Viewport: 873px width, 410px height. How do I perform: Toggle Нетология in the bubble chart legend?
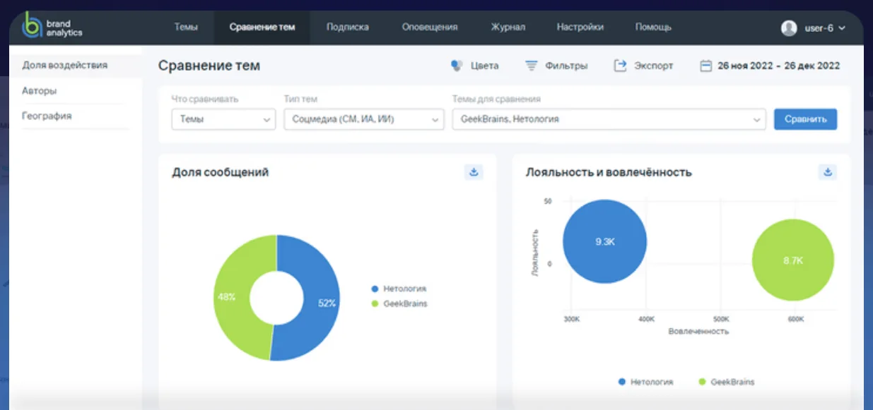(645, 382)
